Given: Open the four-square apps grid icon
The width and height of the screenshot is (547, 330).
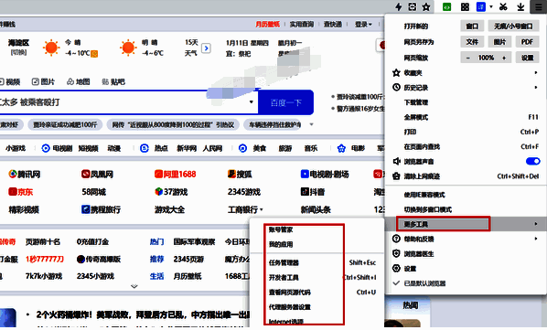Looking at the screenshot, I should tap(465, 6).
